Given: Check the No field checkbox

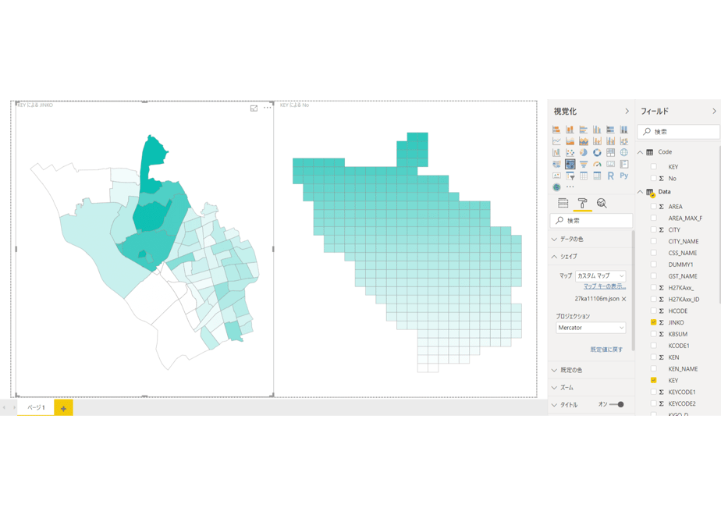Looking at the screenshot, I should click(x=653, y=178).
